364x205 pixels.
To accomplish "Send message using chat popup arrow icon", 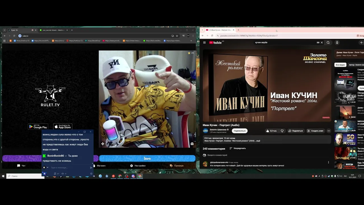I will (91, 168).
